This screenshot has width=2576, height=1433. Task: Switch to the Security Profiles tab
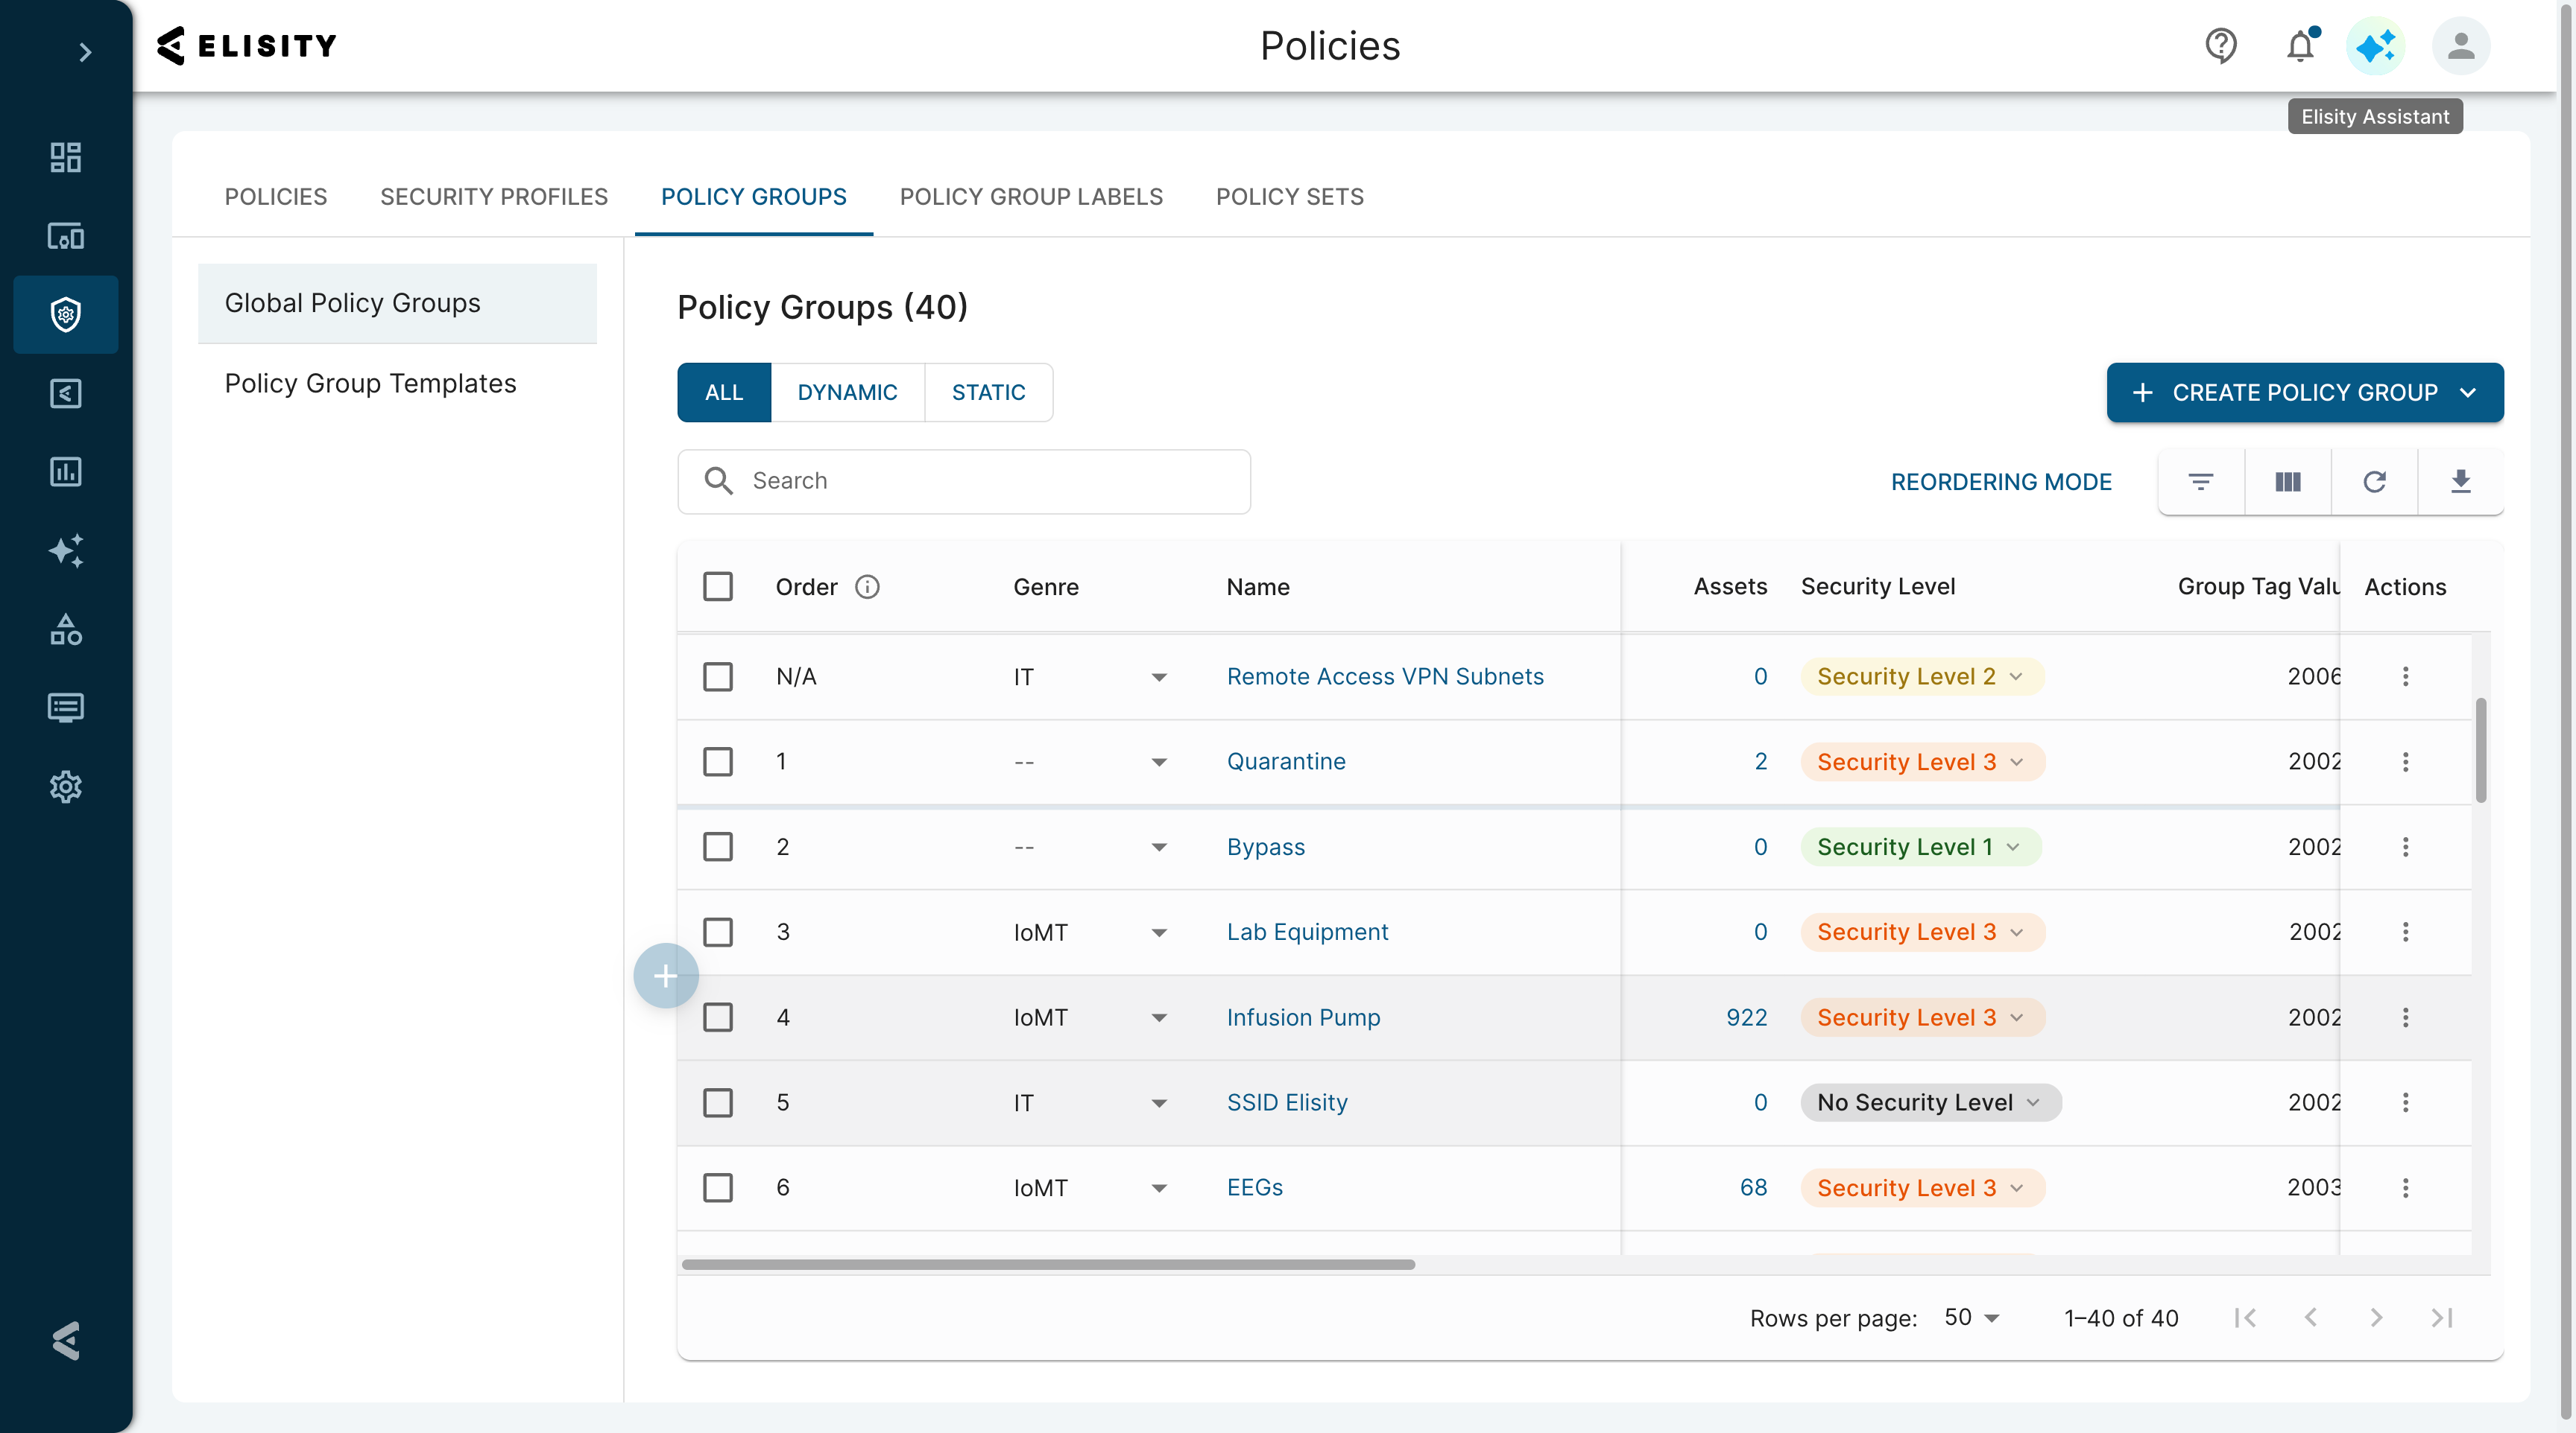[x=494, y=197]
